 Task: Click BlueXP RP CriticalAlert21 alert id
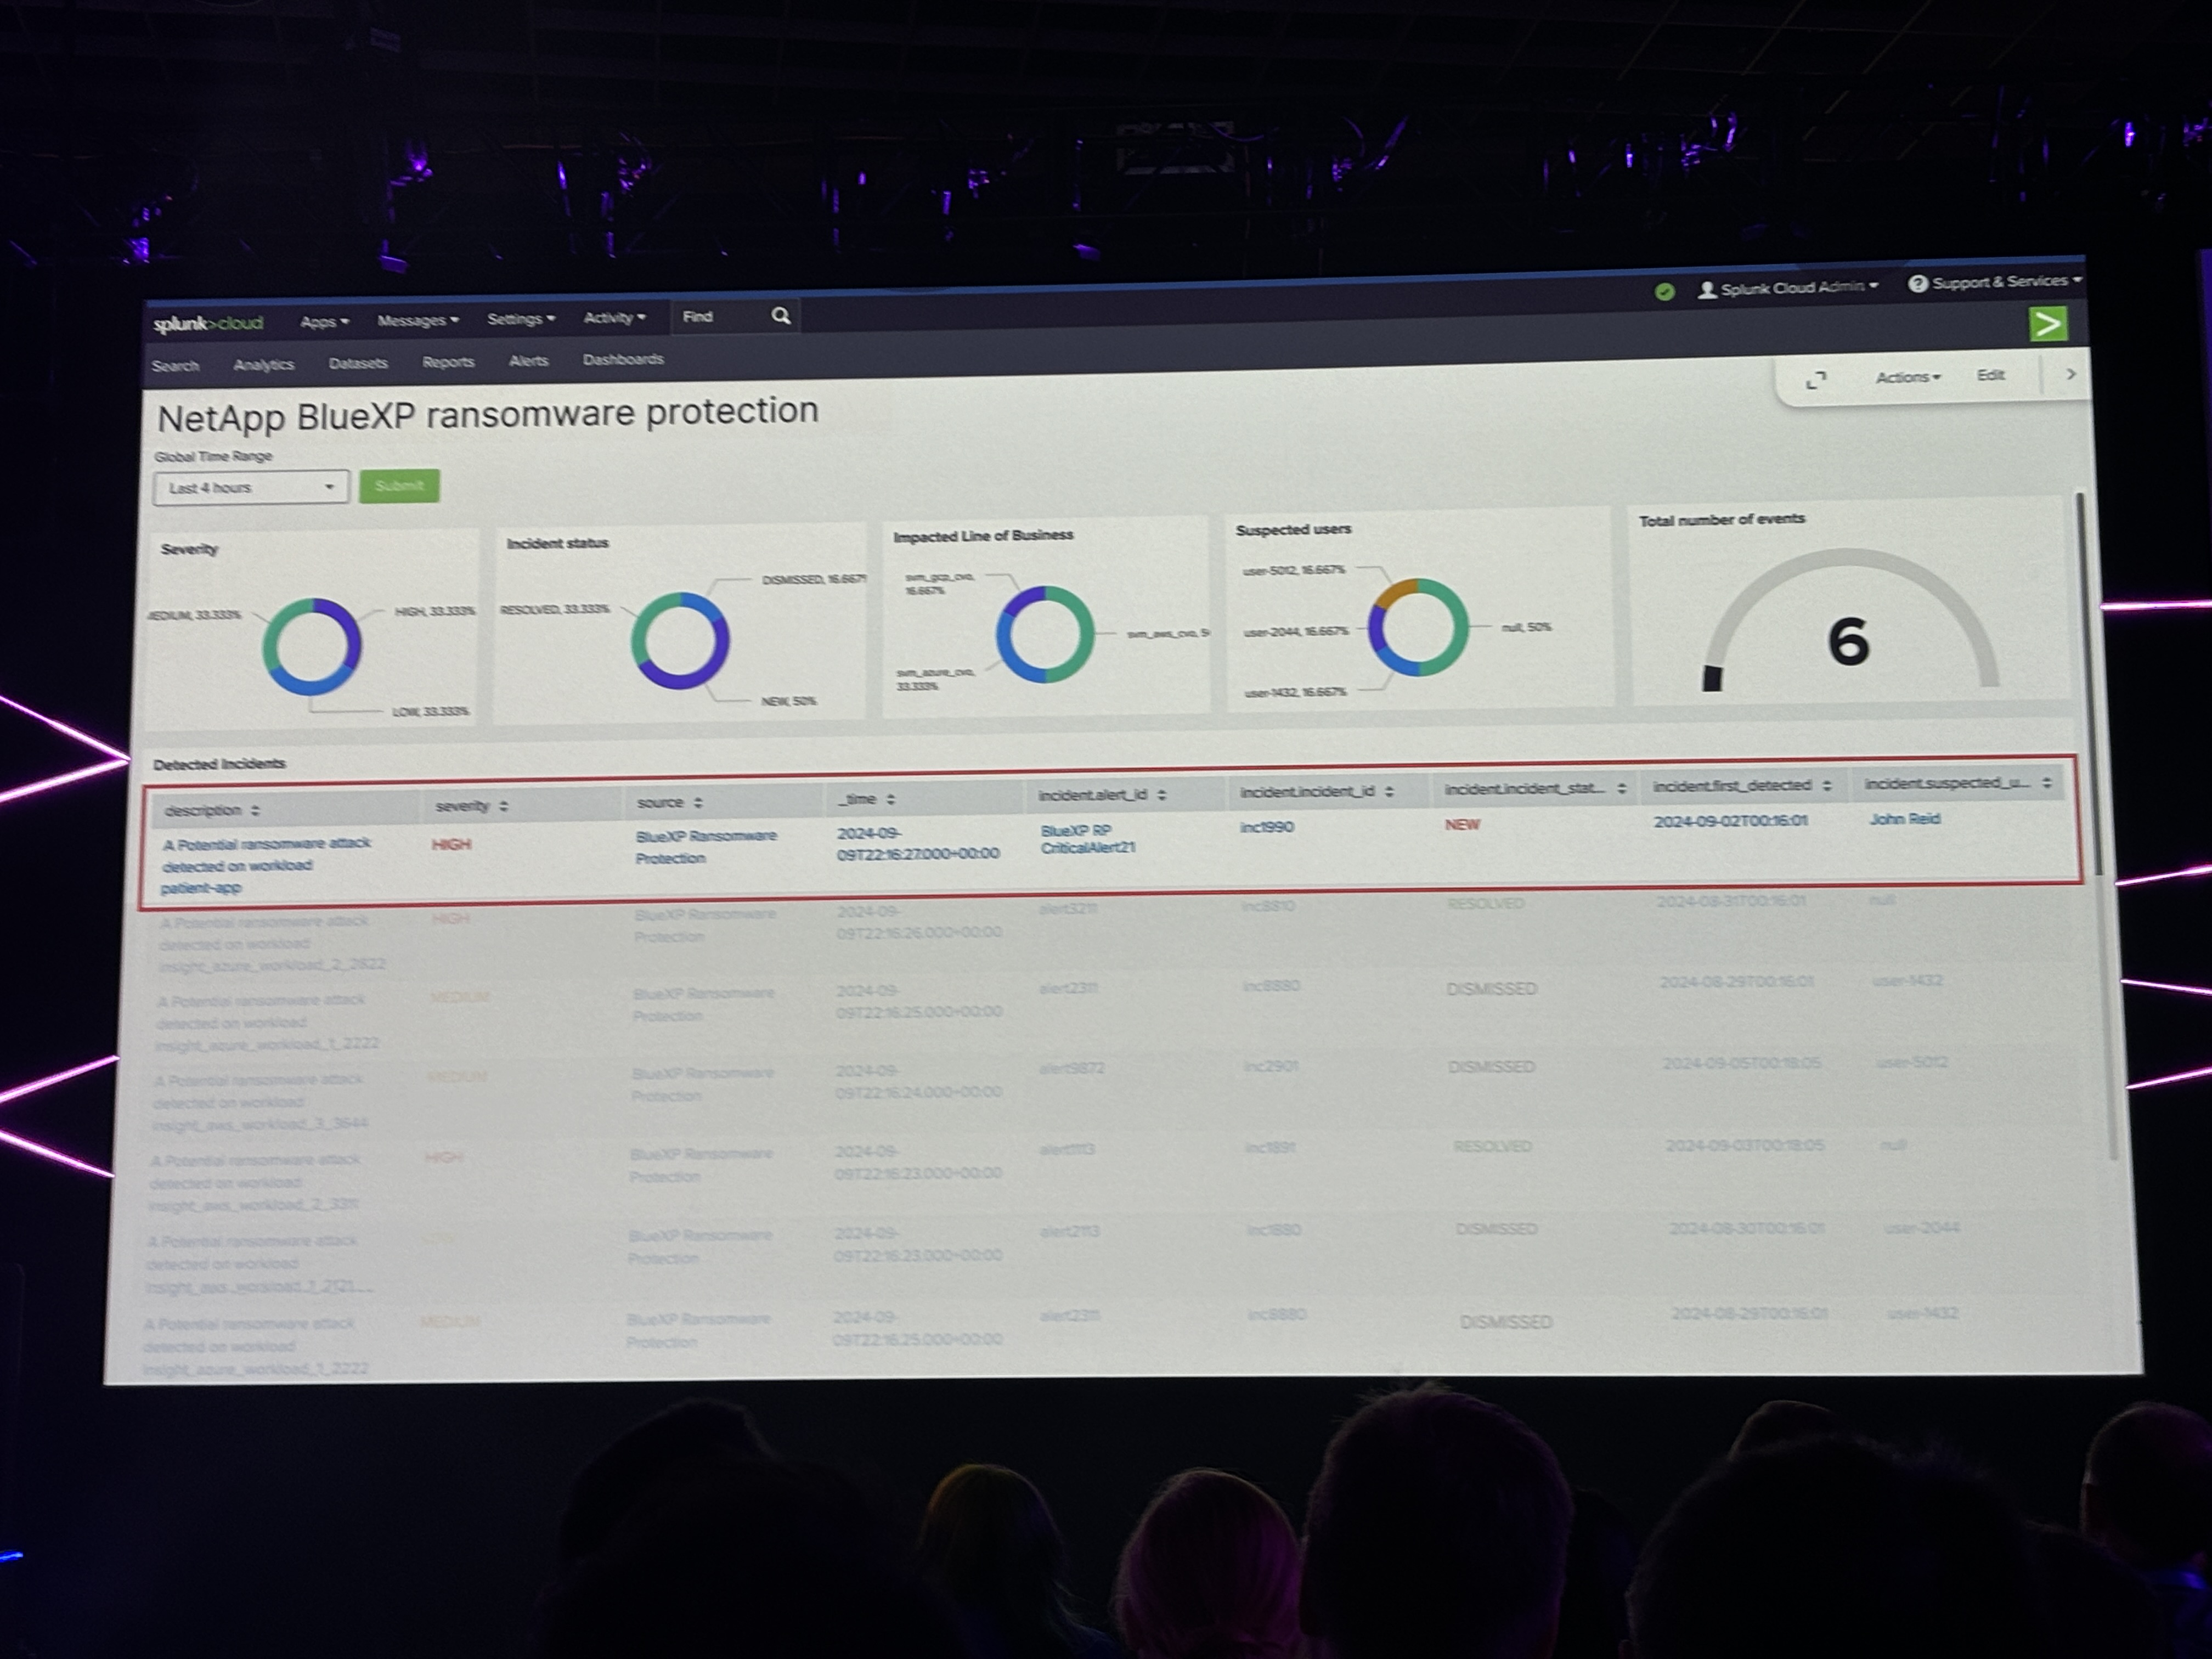[1088, 839]
